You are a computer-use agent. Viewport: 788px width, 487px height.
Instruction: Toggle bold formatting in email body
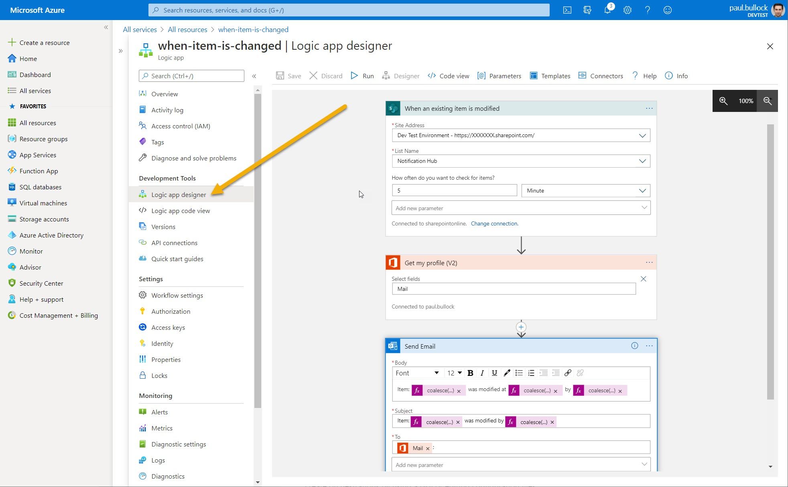470,373
